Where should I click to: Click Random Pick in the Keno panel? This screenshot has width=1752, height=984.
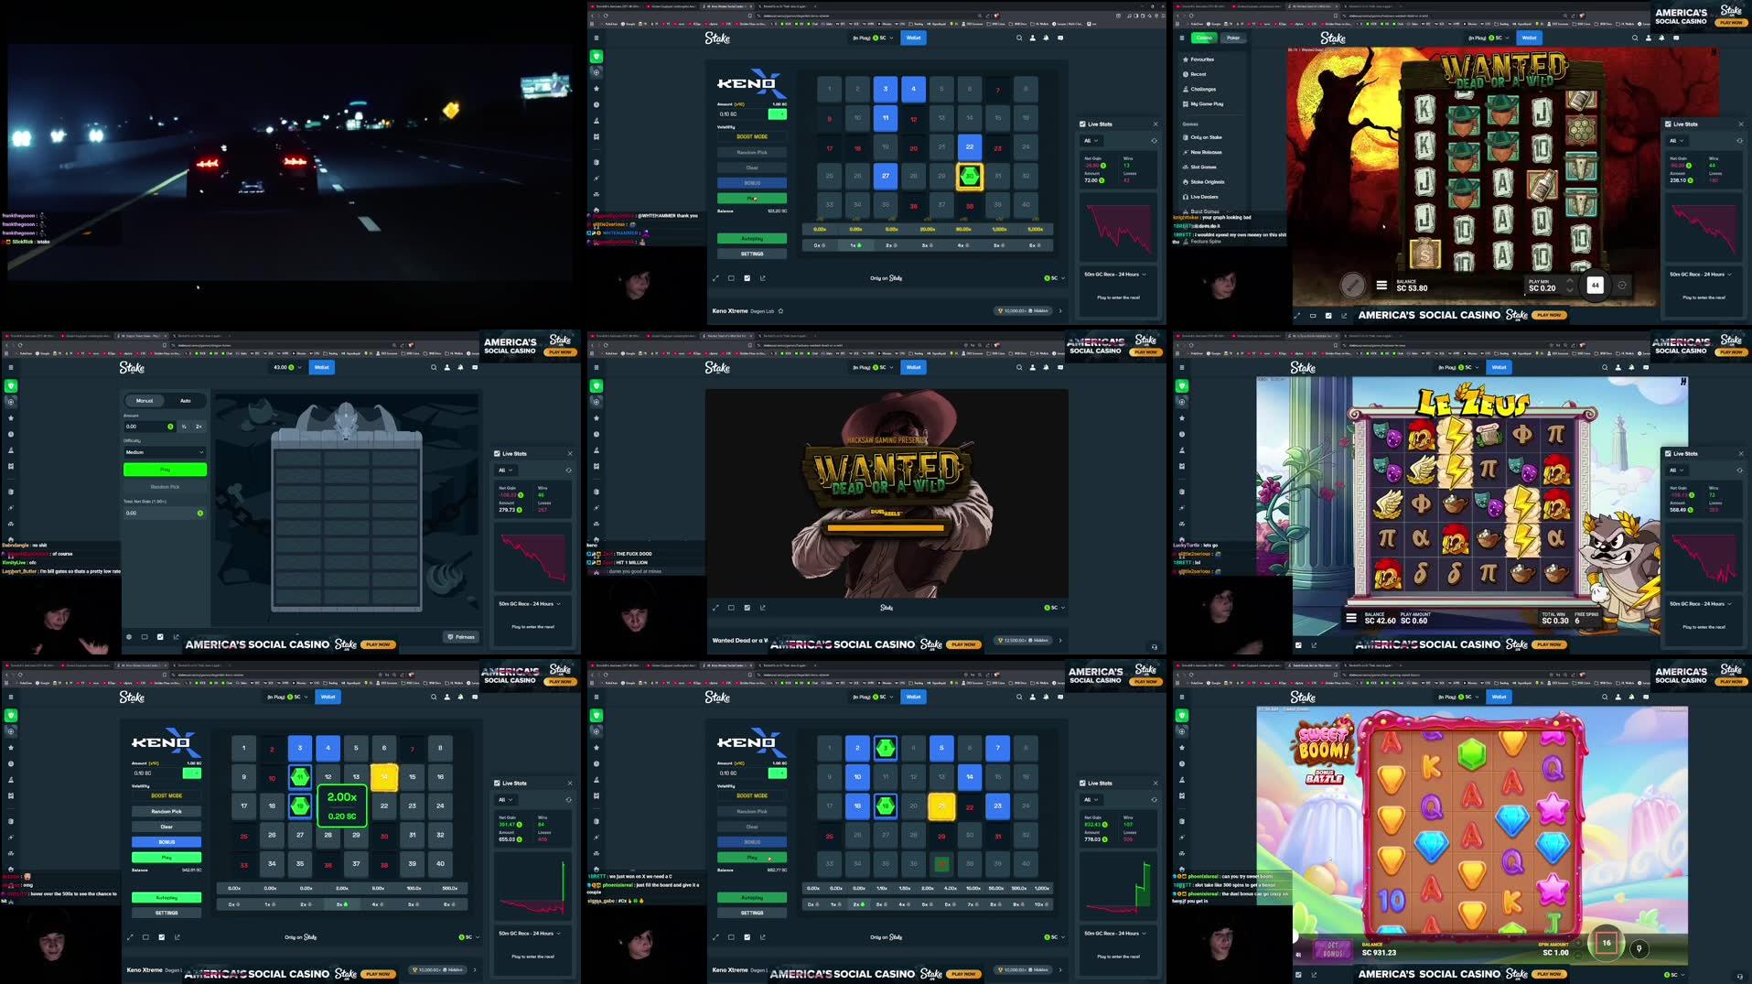click(752, 151)
